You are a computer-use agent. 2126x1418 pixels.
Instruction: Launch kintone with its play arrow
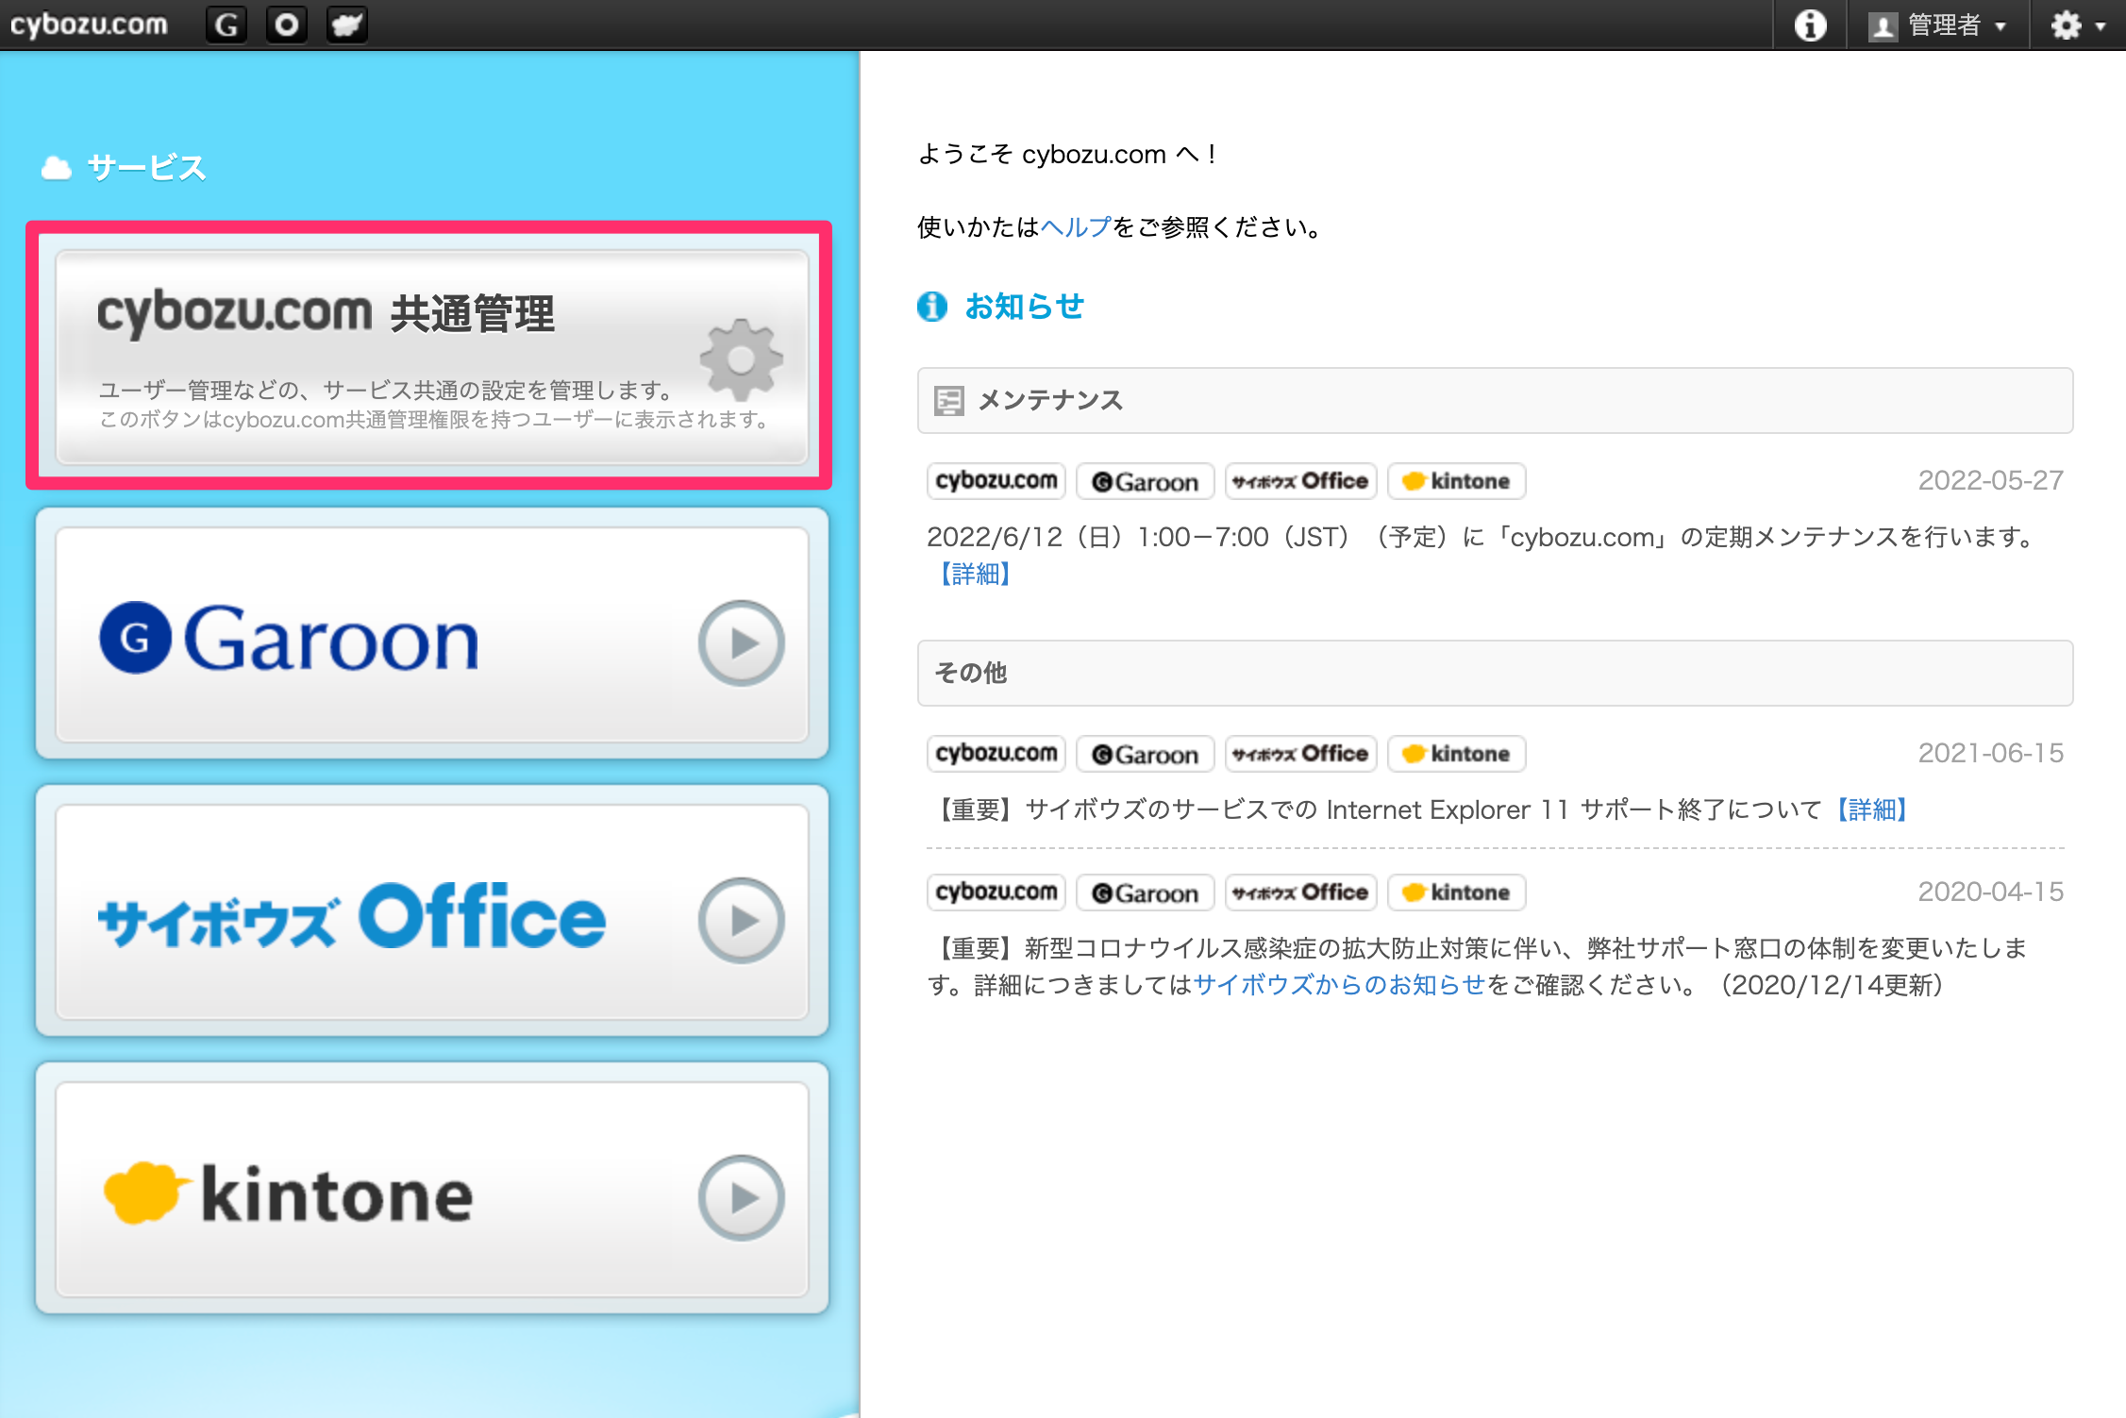742,1197
